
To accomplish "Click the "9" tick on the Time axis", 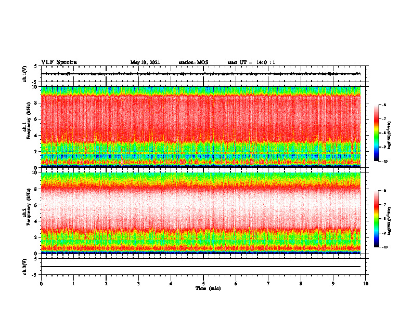I will (333, 284).
